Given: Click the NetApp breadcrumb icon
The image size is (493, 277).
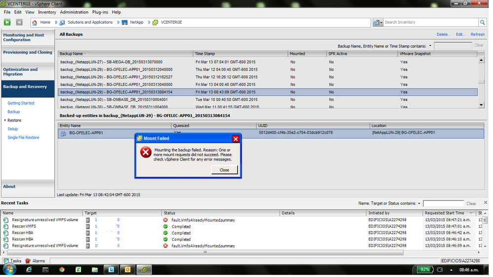Looking at the screenshot, I should (124, 23).
